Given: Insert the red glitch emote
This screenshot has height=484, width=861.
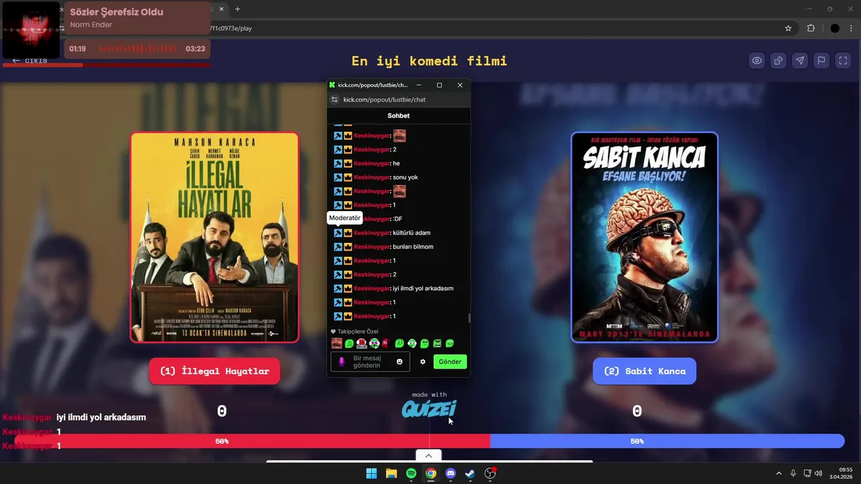Looking at the screenshot, I should 387,344.
